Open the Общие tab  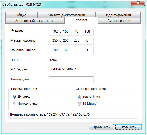tap(21, 15)
